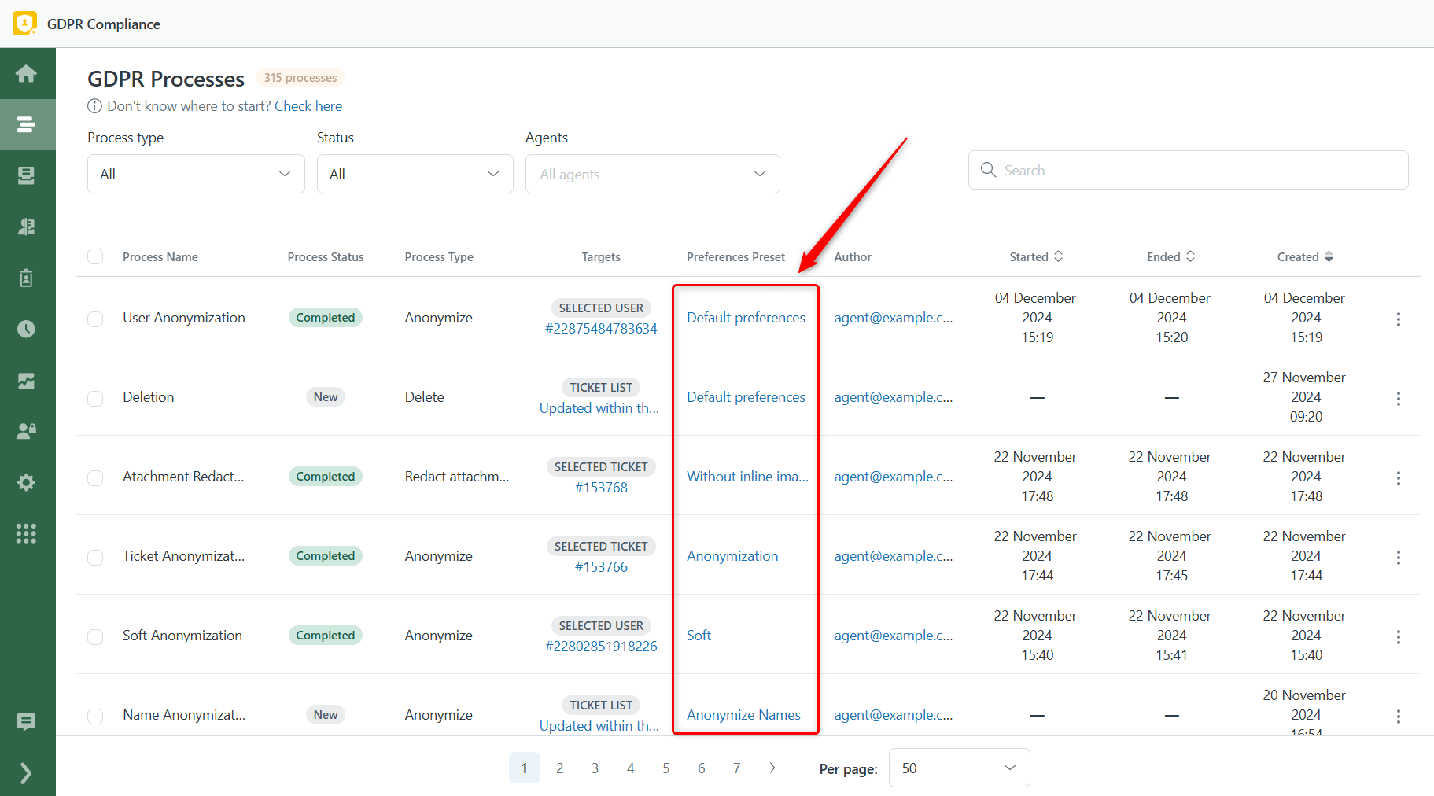This screenshot has height=796, width=1434.
Task: Click the GDPR Compliance app logo
Action: pyautogui.click(x=24, y=24)
